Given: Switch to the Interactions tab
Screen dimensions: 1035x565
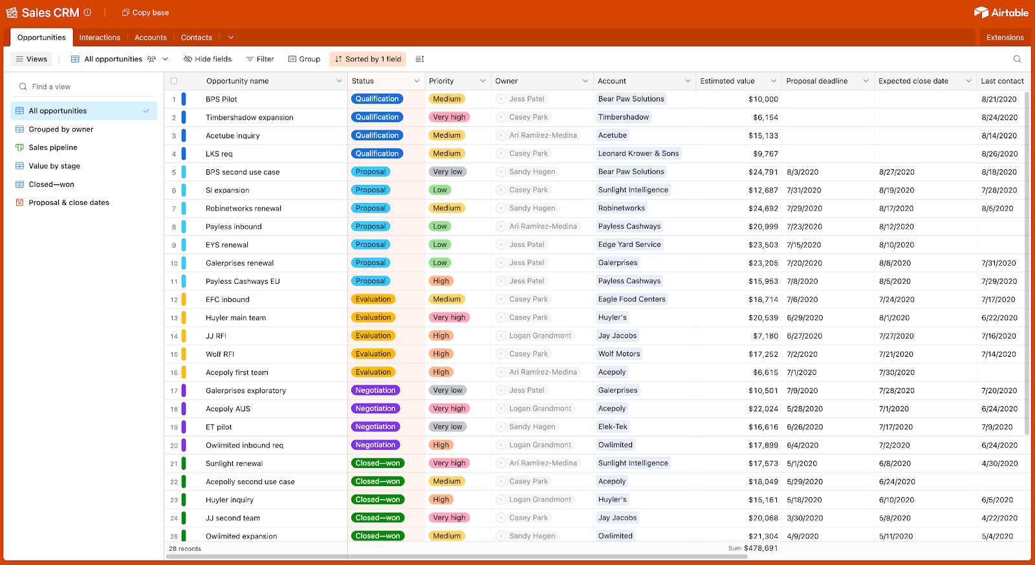Looking at the screenshot, I should 100,37.
